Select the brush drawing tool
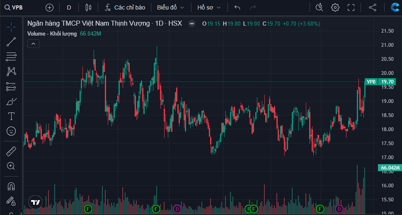 click(11, 101)
